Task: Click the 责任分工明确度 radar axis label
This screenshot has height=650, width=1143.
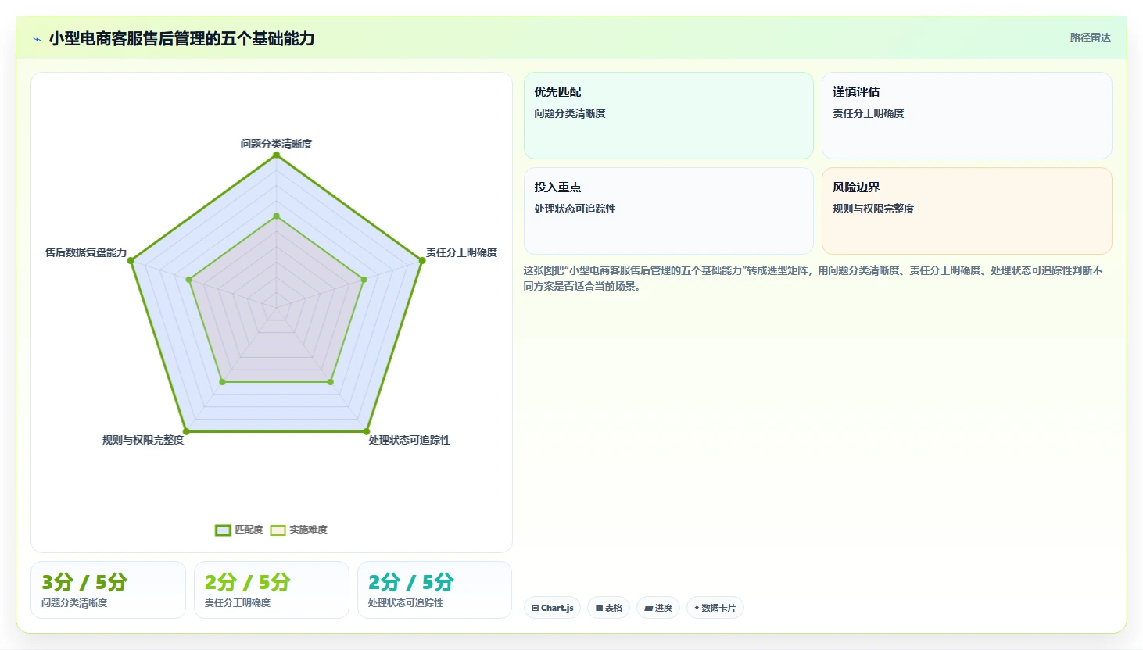Action: pyautogui.click(x=461, y=252)
